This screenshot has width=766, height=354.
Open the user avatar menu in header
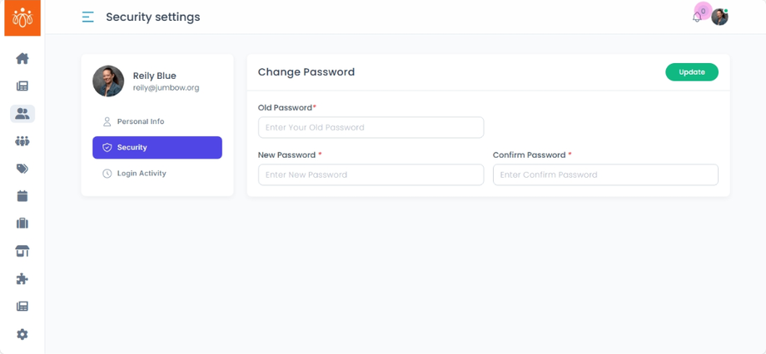[x=720, y=17]
